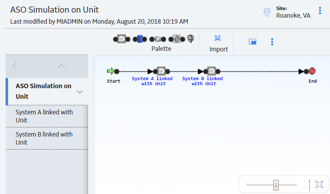Viewport: 330px width, 194px height.
Task: Open the diagram toolbar more-options menu
Action: [x=272, y=42]
